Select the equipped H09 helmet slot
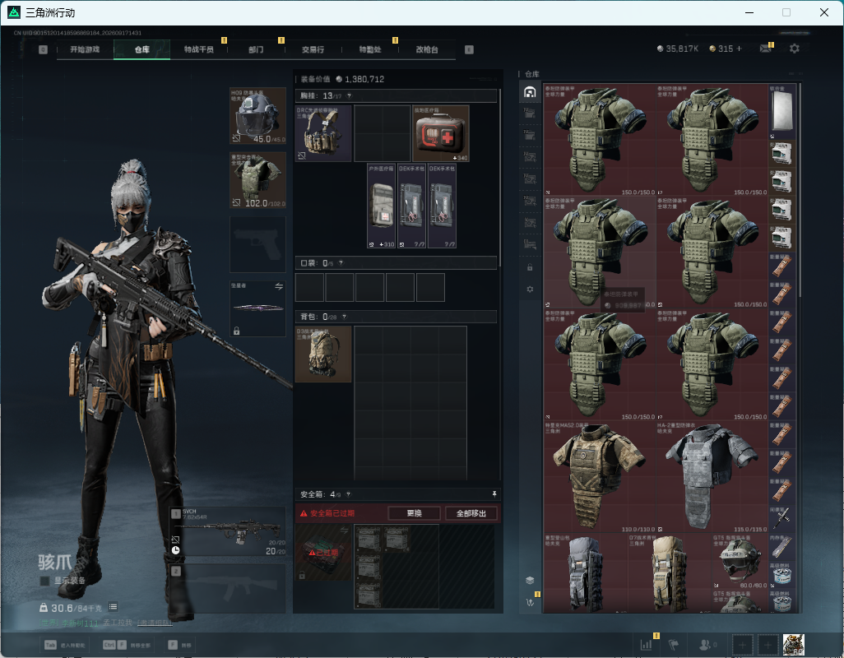Screen dimensions: 844x658 (x=257, y=116)
